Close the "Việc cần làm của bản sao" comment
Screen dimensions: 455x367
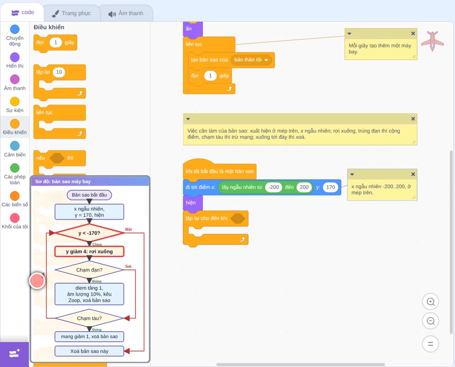coord(413,119)
